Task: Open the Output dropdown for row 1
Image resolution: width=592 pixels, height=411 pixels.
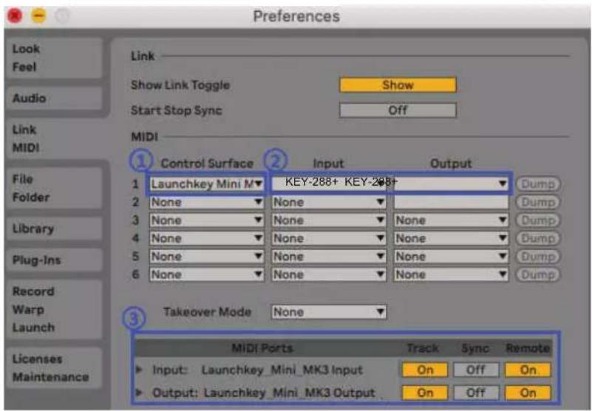Action: [451, 184]
